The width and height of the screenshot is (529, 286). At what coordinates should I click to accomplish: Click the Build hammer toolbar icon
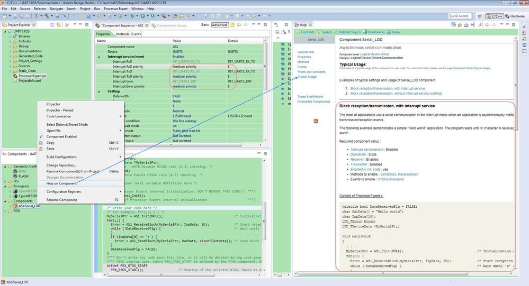tap(47, 16)
